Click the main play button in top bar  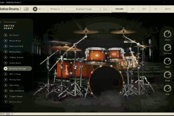(35, 9)
